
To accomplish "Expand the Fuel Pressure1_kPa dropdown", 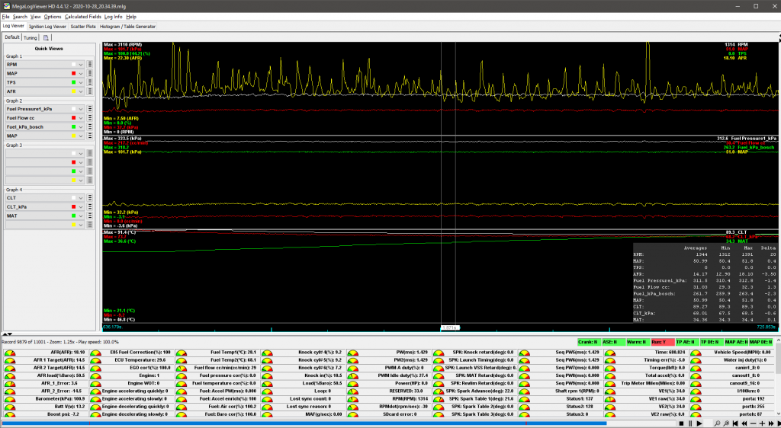I will (x=81, y=109).
